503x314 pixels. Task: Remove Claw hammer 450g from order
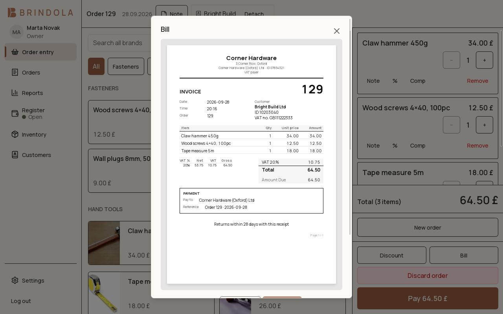click(x=477, y=81)
